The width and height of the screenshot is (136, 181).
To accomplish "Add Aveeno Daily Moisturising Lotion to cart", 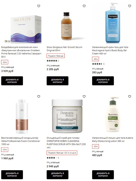I will [x=103, y=175].
